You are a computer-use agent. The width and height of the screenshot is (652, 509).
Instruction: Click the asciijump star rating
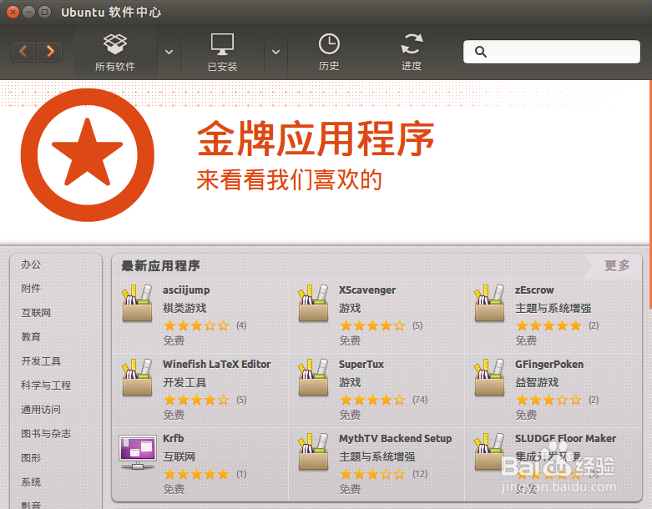point(197,325)
